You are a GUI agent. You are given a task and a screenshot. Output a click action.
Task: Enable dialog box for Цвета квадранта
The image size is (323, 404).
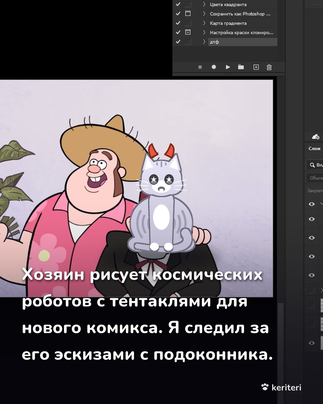click(x=188, y=4)
